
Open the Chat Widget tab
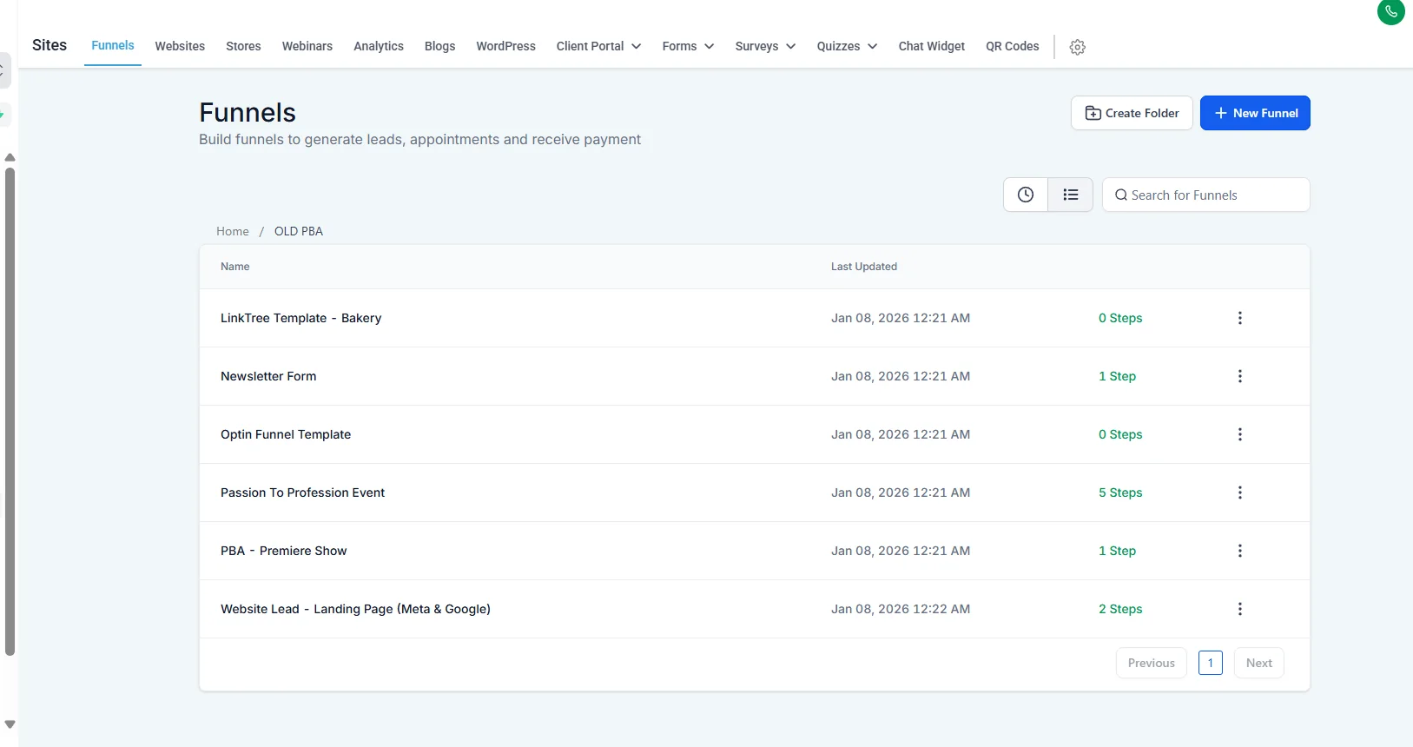click(932, 46)
